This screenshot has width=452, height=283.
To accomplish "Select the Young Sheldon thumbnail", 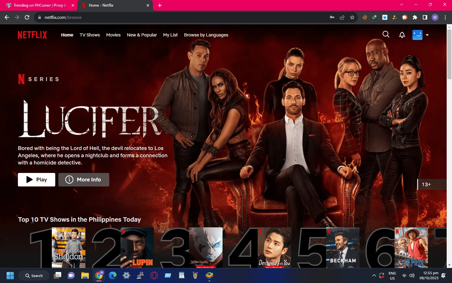I will pos(68,248).
